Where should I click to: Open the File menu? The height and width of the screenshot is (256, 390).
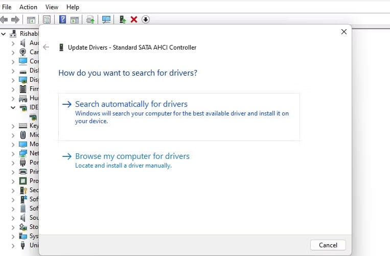click(7, 7)
